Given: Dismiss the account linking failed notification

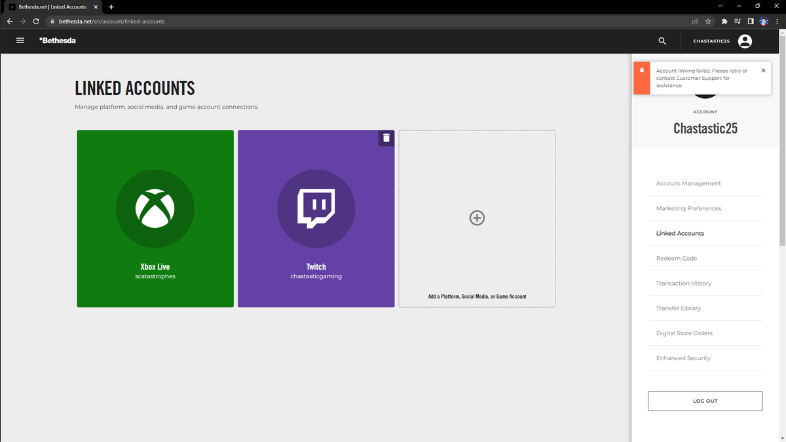Looking at the screenshot, I should click(x=763, y=70).
